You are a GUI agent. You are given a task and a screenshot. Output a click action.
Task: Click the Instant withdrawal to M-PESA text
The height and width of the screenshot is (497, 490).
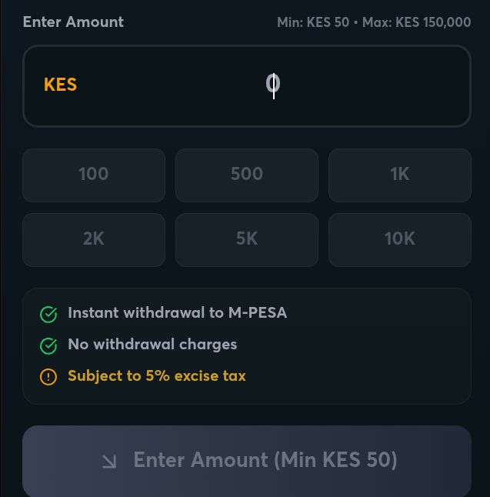click(x=177, y=312)
